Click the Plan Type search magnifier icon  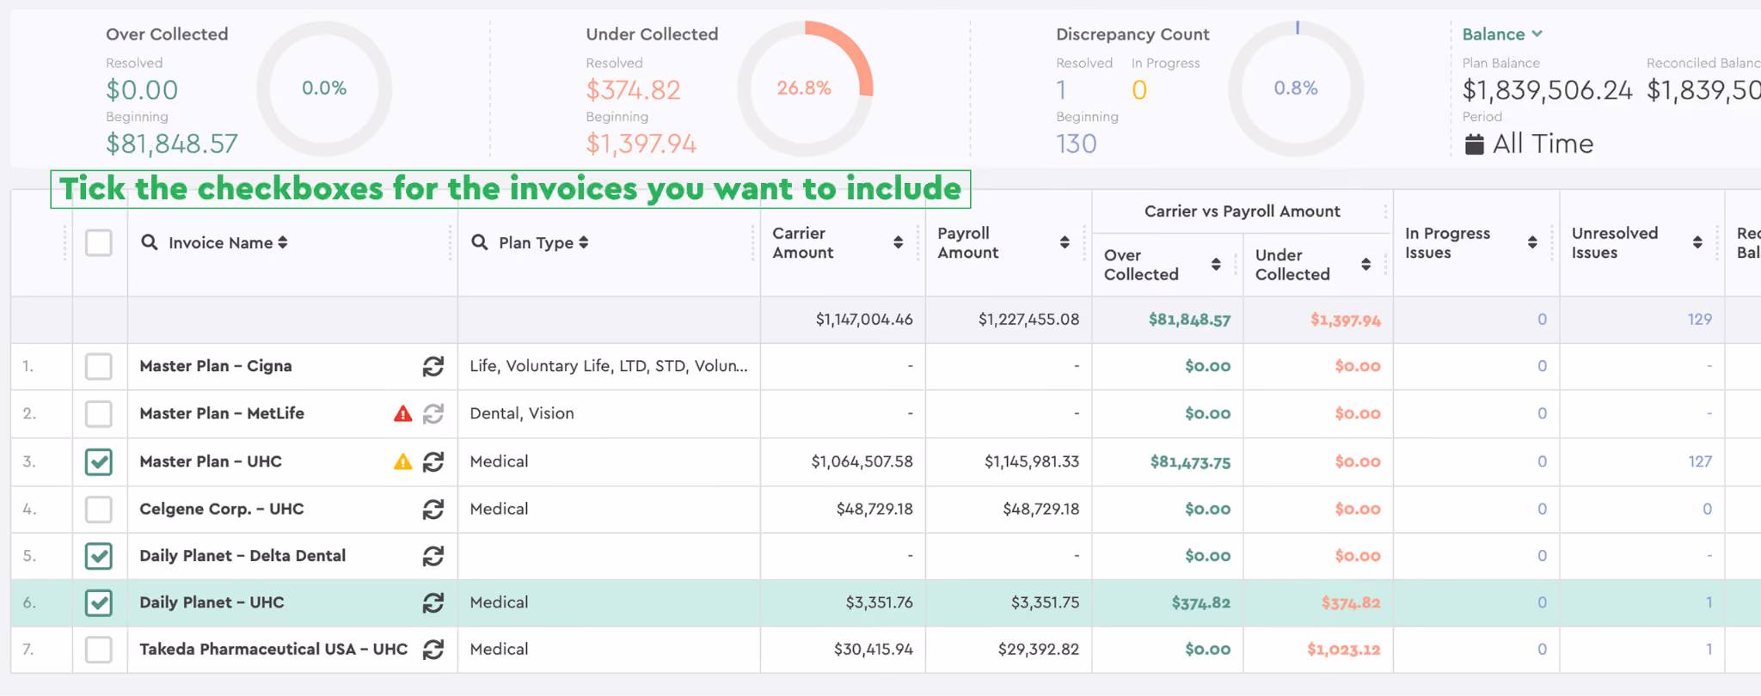click(480, 242)
